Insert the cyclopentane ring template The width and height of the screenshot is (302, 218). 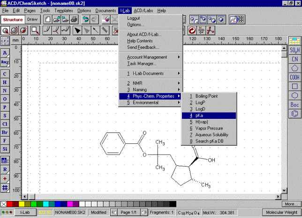coord(294,68)
